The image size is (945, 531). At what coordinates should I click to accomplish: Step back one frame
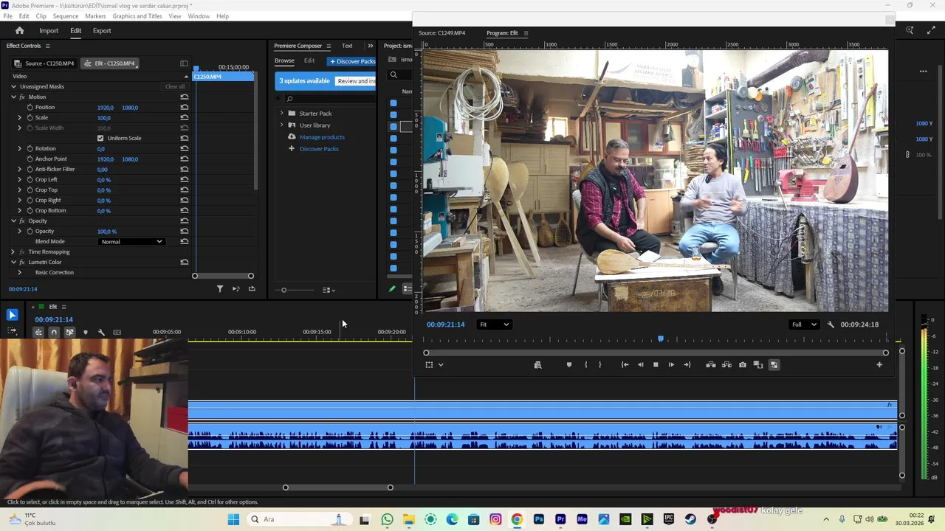pos(640,364)
